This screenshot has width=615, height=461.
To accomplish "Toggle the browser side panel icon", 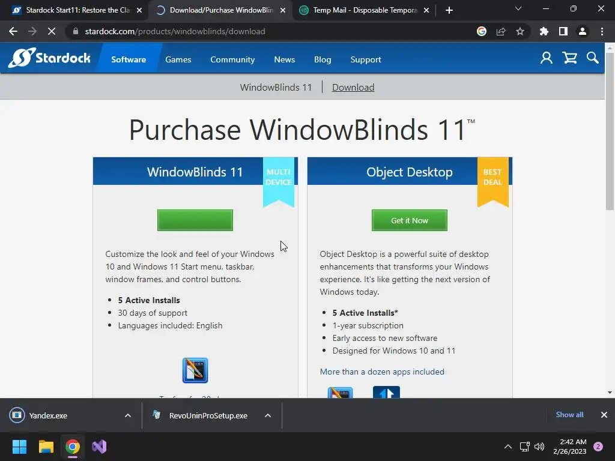I will (563, 31).
